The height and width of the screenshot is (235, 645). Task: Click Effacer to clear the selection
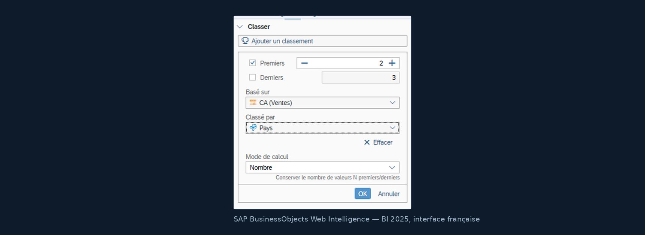point(378,142)
